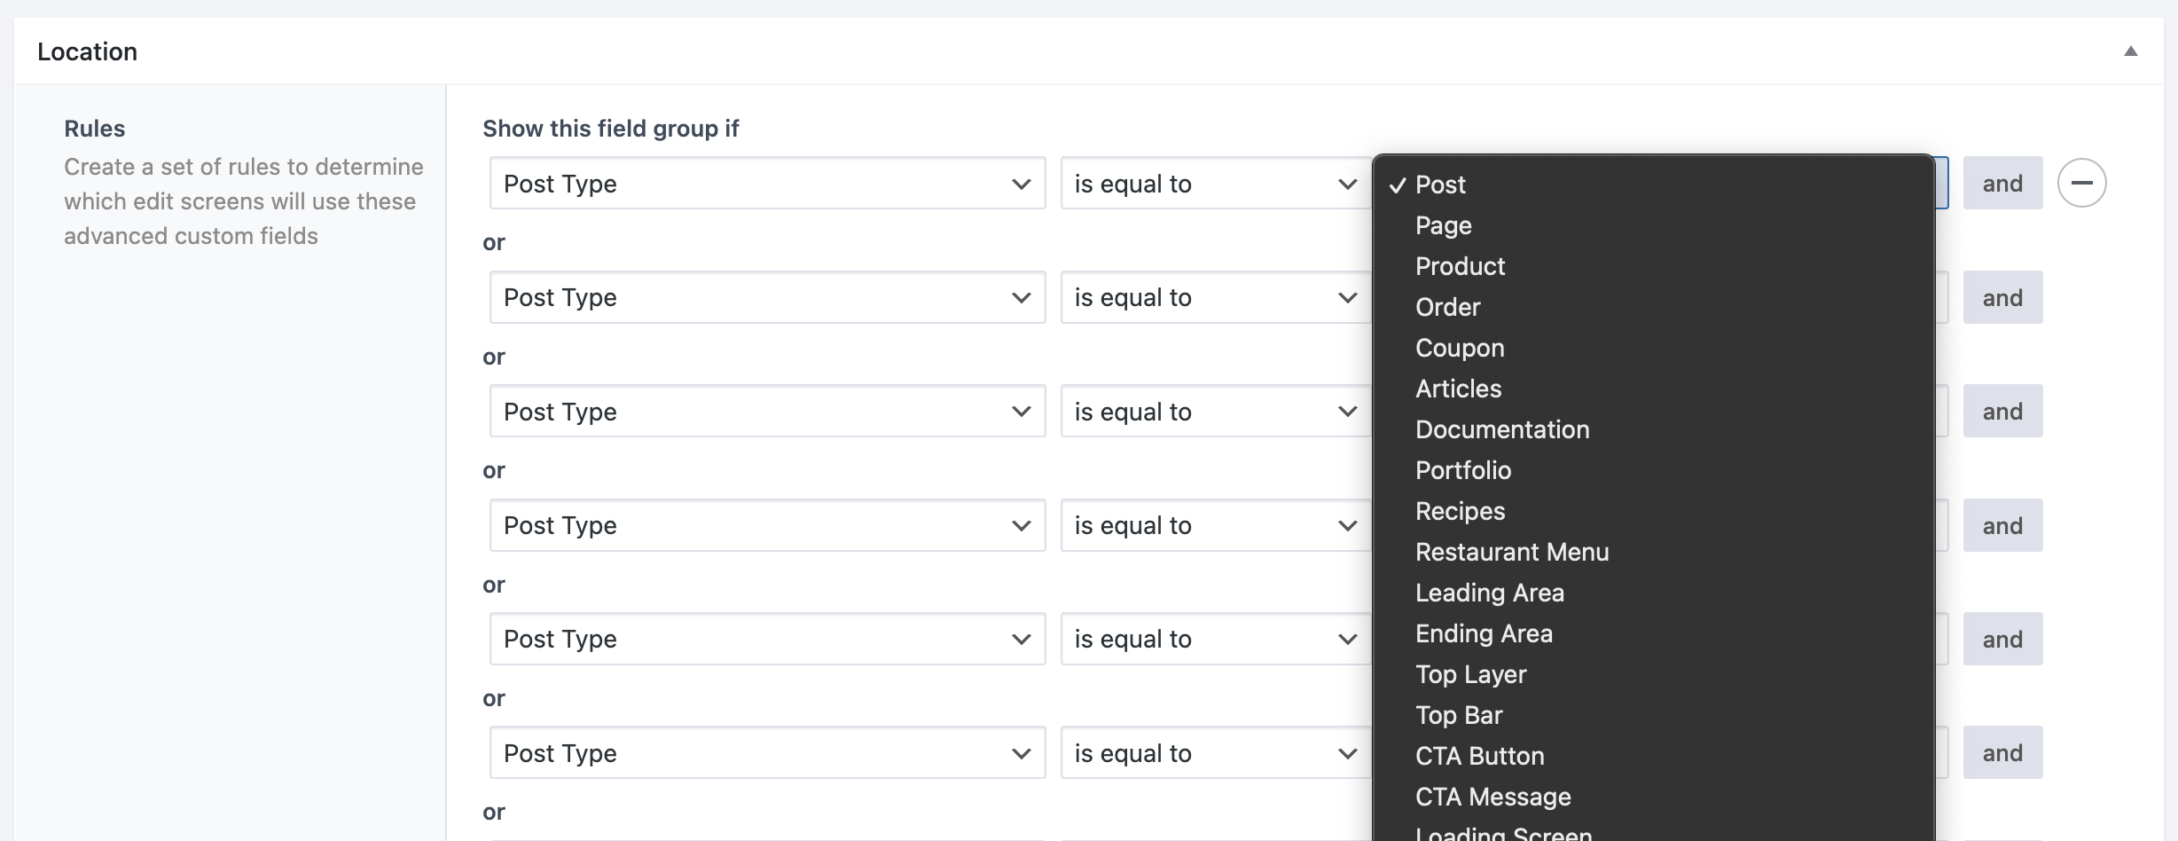Image resolution: width=2178 pixels, height=841 pixels.
Task: Choose Top Bar in the list
Action: coord(1459,715)
